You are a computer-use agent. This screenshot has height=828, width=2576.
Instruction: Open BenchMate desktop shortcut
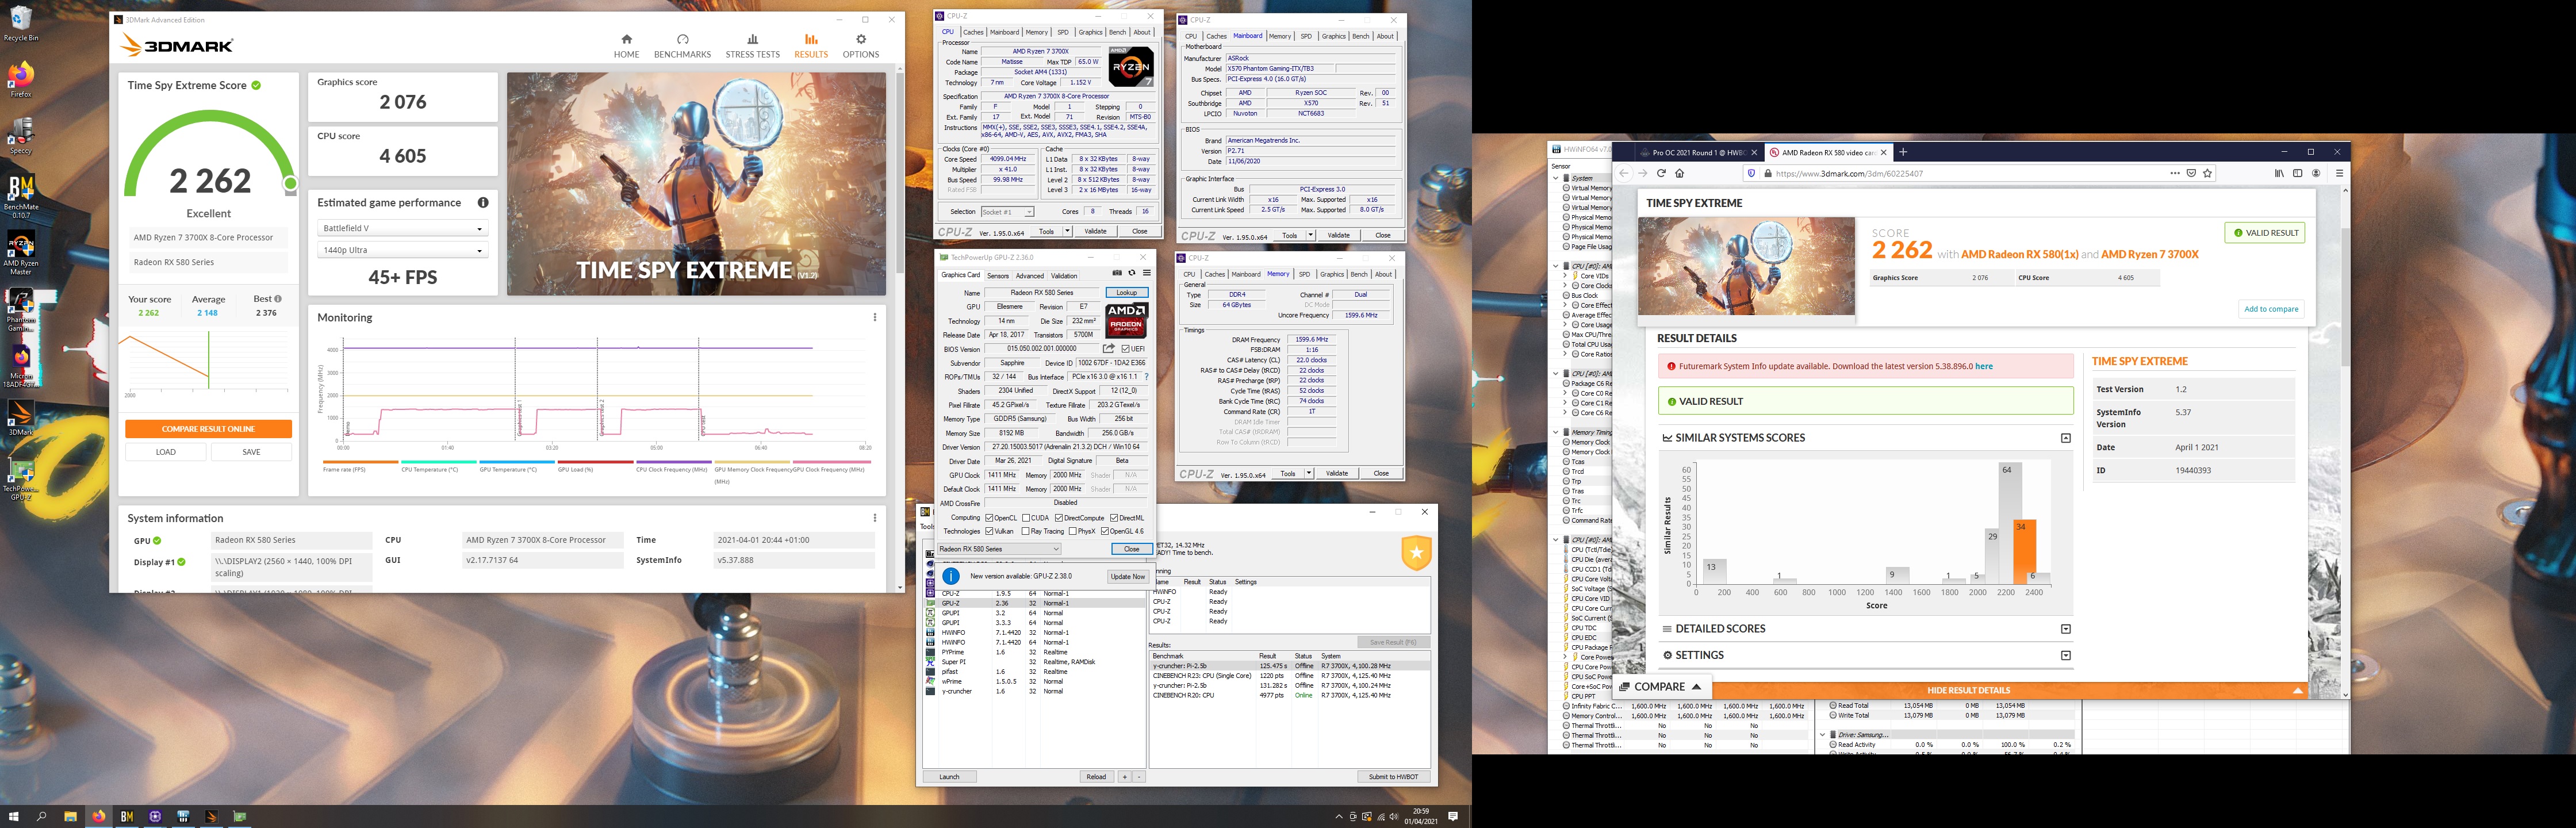point(21,196)
